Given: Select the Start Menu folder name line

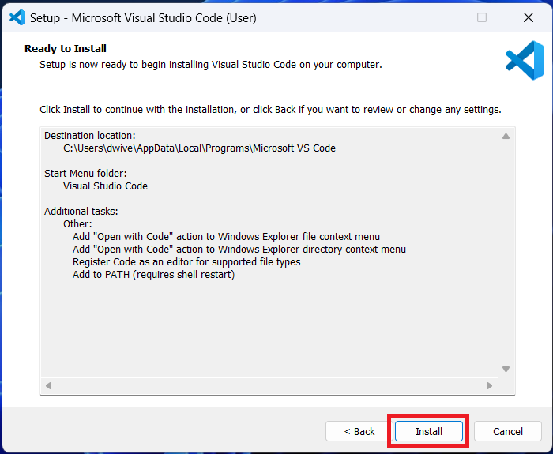Looking at the screenshot, I should [x=105, y=186].
